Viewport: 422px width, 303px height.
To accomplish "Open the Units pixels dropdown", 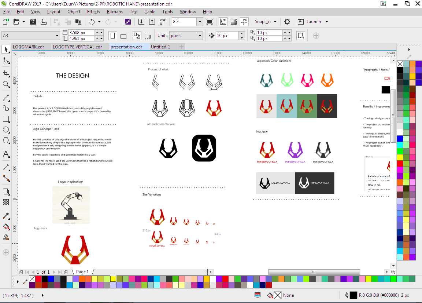I will coord(200,36).
